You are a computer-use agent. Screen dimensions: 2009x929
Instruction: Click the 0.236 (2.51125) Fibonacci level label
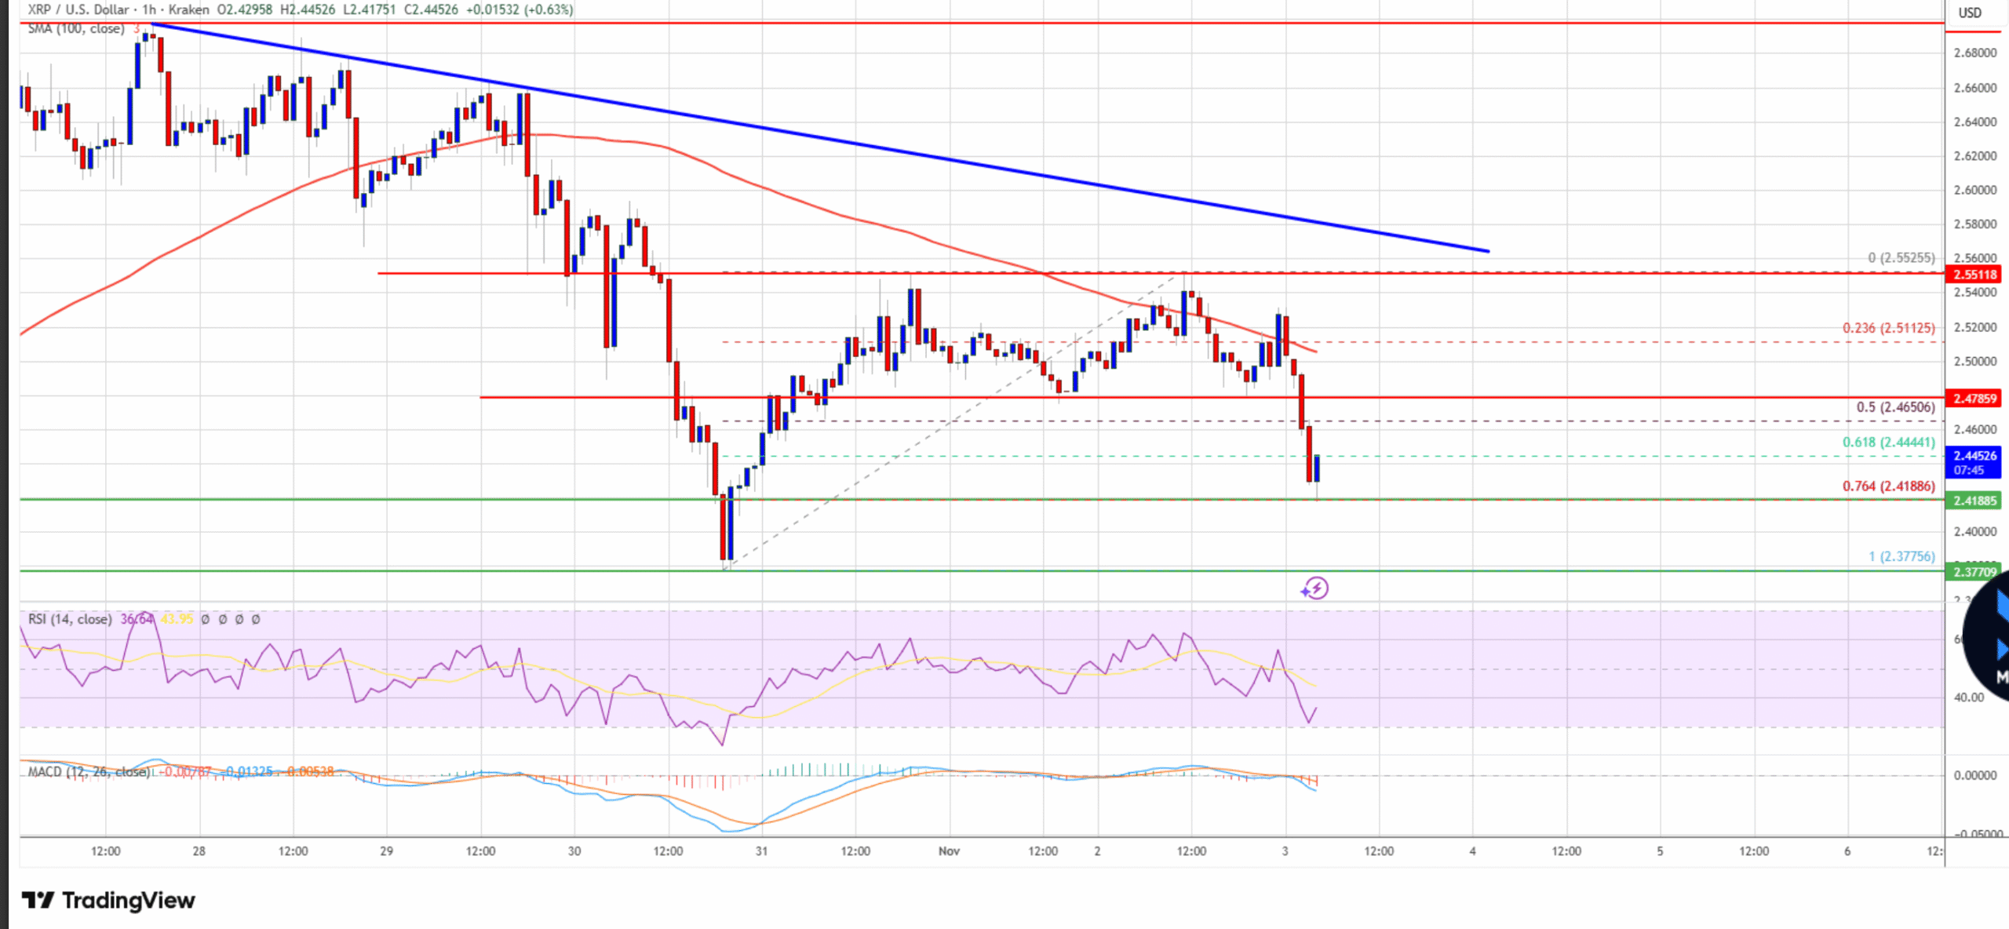click(x=1888, y=328)
